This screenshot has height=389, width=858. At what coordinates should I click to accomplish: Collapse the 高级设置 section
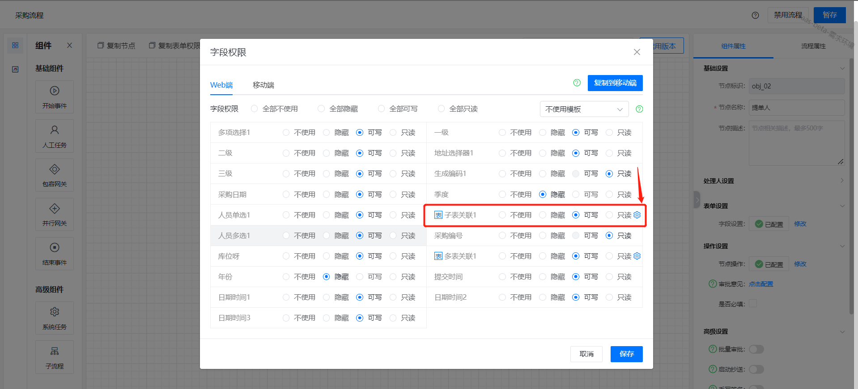842,331
